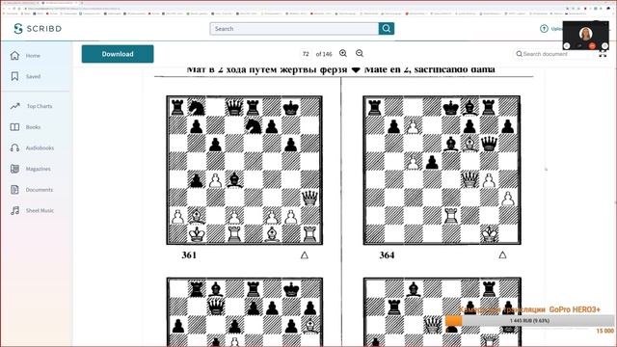Click the Top Charts trend icon
The image size is (617, 347).
tap(15, 106)
